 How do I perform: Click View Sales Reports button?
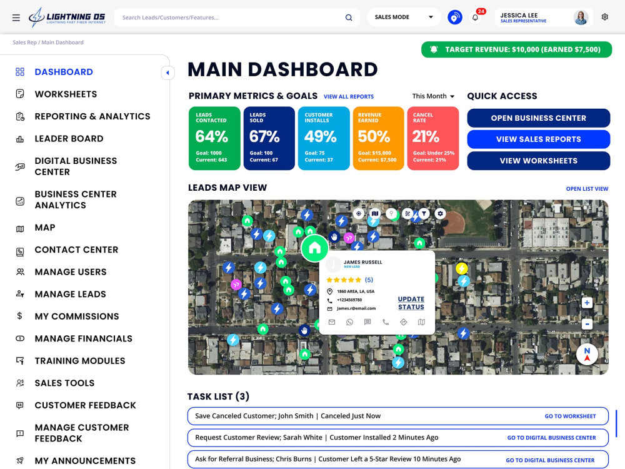(539, 139)
